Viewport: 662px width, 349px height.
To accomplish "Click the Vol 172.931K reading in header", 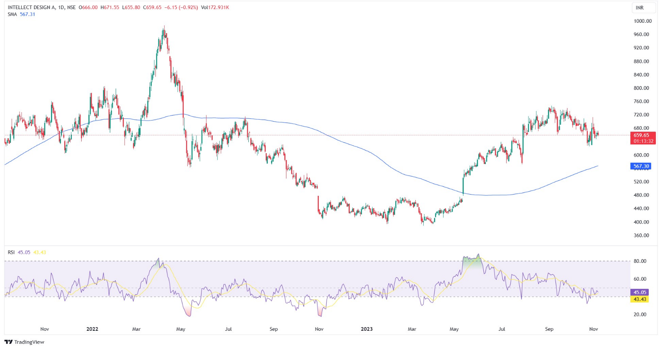I will 215,7.
